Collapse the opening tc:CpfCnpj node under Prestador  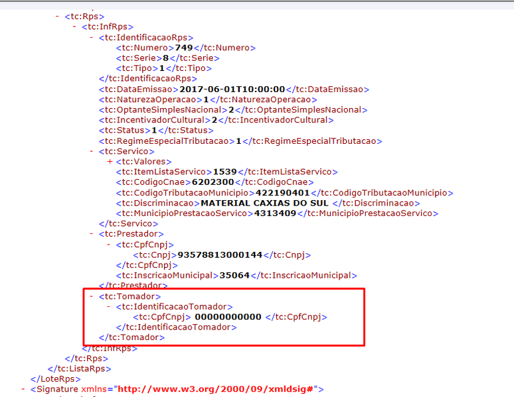[x=108, y=245]
